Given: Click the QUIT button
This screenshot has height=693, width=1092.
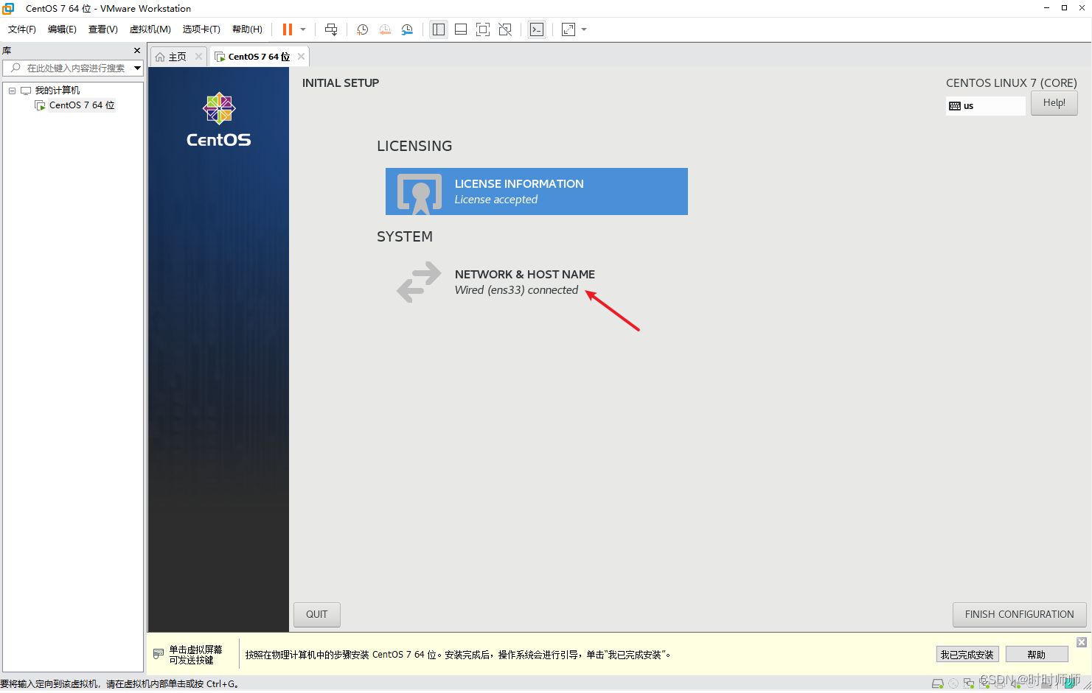Looking at the screenshot, I should (317, 614).
